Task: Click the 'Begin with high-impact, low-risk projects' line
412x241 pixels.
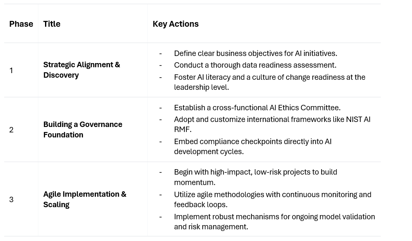Action: [255, 172]
